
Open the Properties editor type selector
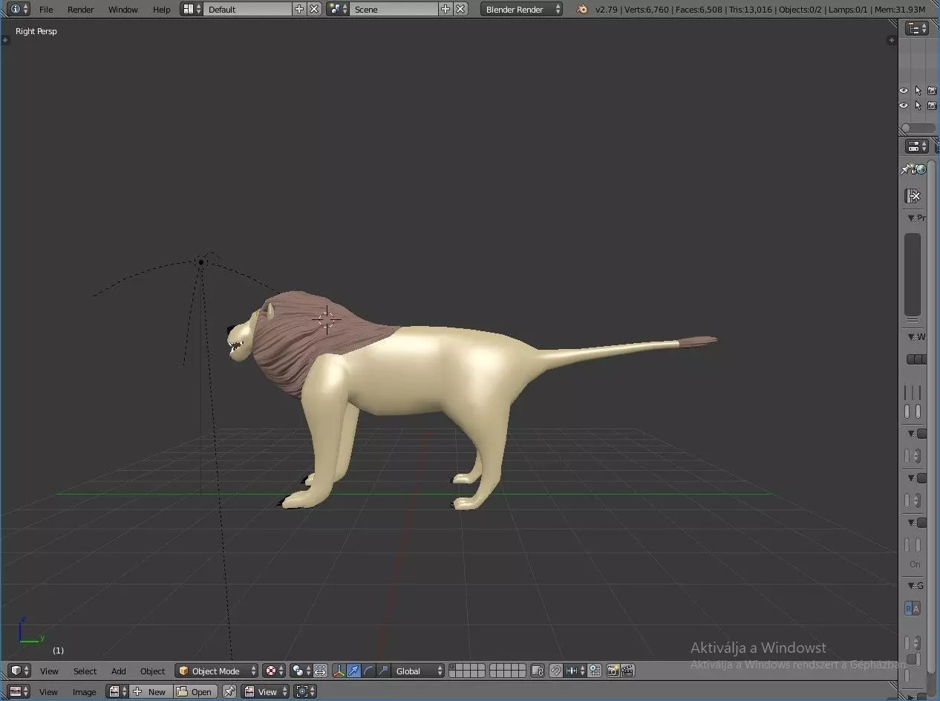[918, 146]
